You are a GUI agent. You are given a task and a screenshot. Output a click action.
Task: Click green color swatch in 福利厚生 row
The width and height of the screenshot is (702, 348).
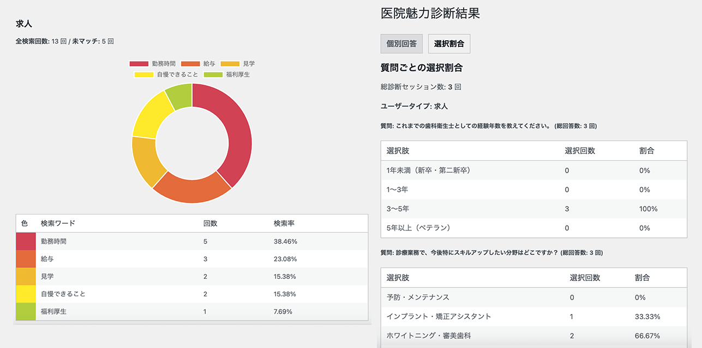coord(26,312)
